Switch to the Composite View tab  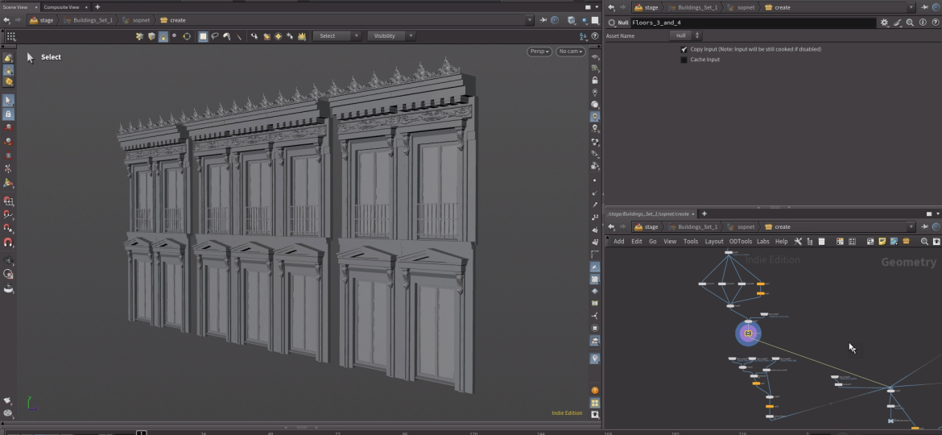pyautogui.click(x=61, y=6)
